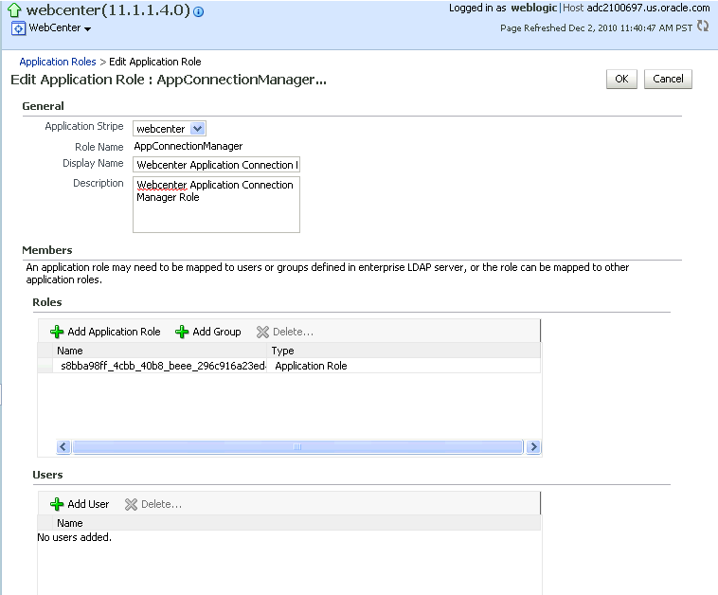Click left arrow of roles scrollbar
This screenshot has height=595, width=718.
63,446
